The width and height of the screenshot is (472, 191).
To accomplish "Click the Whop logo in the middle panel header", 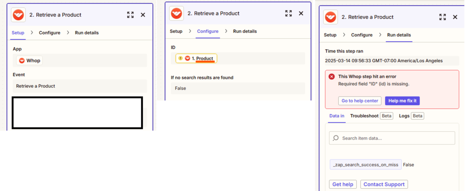I will (177, 14).
